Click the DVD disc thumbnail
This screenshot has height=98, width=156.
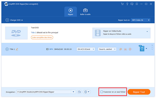[x=16, y=33]
